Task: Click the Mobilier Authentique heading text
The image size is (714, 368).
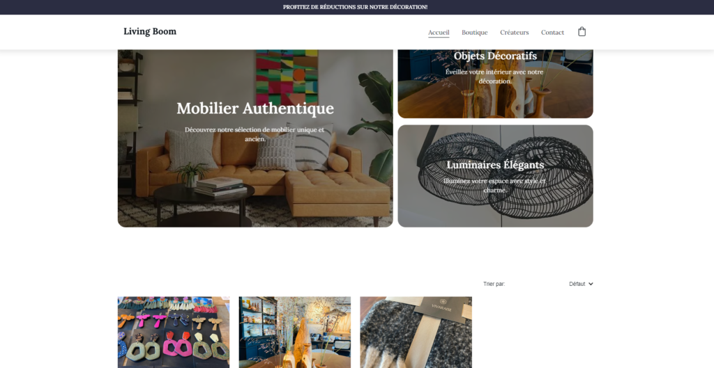Action: [x=255, y=109]
